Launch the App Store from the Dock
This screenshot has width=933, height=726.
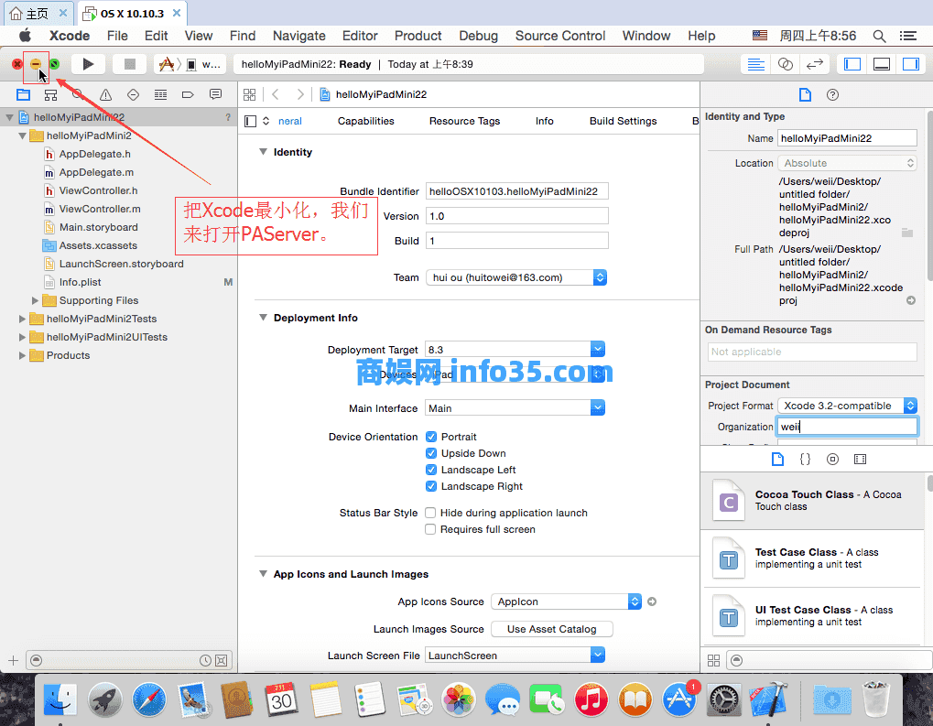coord(679,699)
